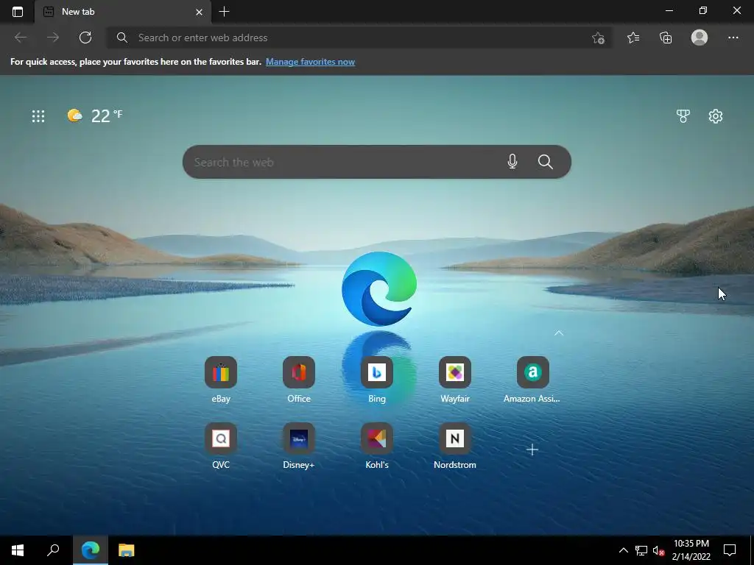Close the New tab tab
Viewport: 754px width, 565px height.
click(199, 12)
